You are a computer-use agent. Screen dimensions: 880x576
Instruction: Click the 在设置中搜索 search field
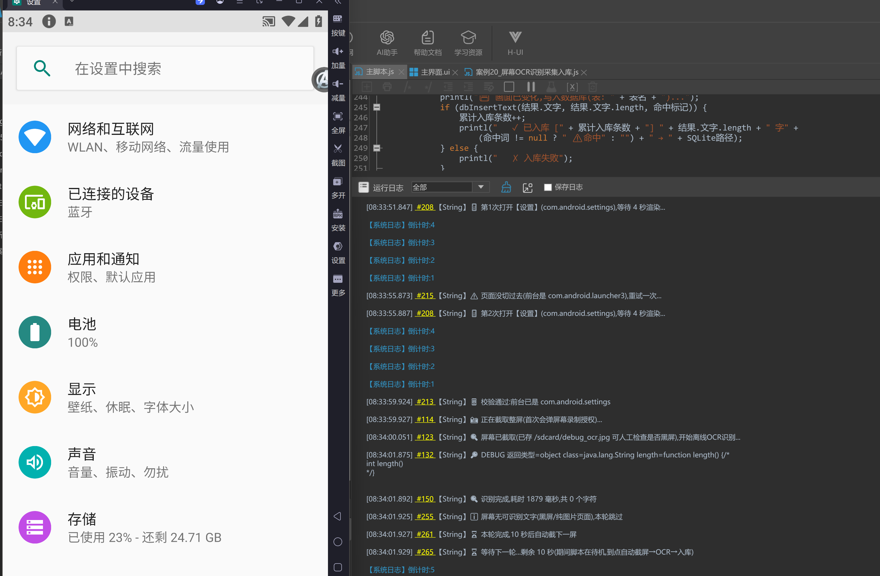pyautogui.click(x=165, y=68)
